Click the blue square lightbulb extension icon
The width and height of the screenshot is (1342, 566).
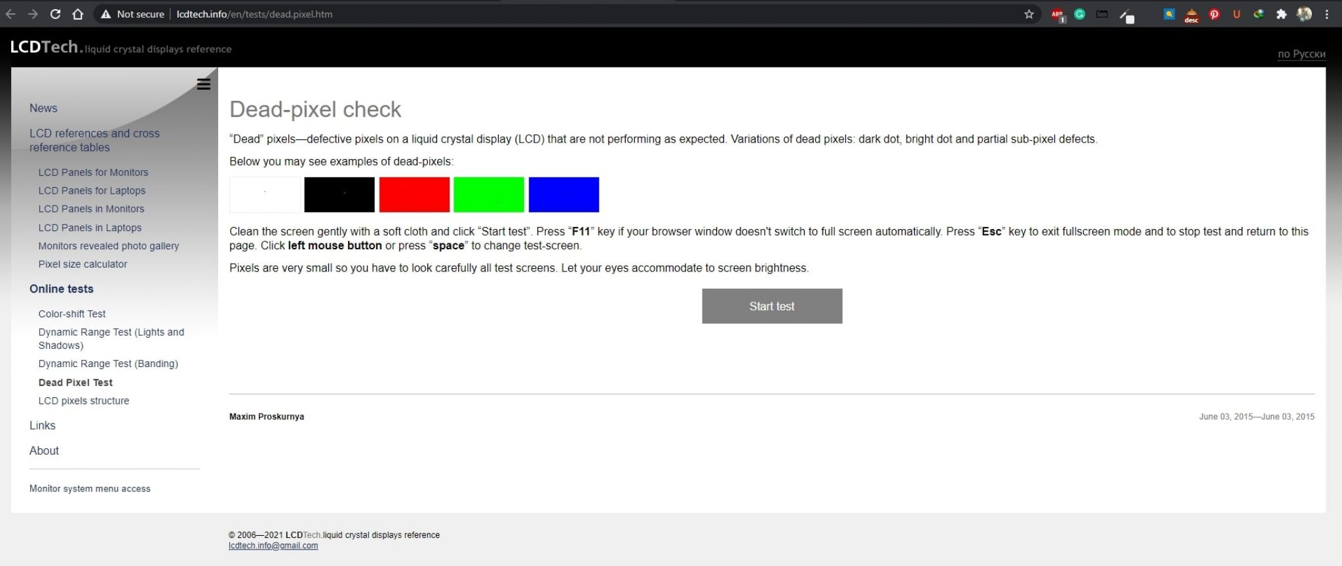(1169, 14)
